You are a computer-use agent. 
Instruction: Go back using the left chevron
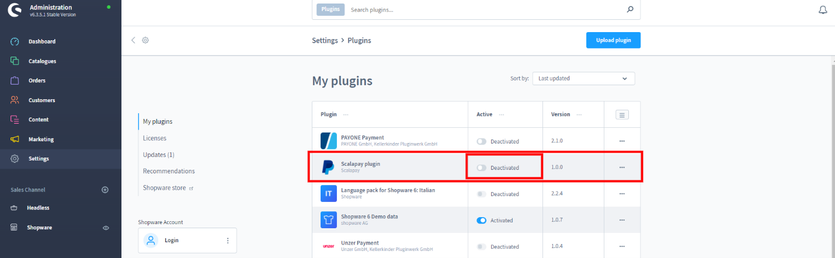point(133,40)
